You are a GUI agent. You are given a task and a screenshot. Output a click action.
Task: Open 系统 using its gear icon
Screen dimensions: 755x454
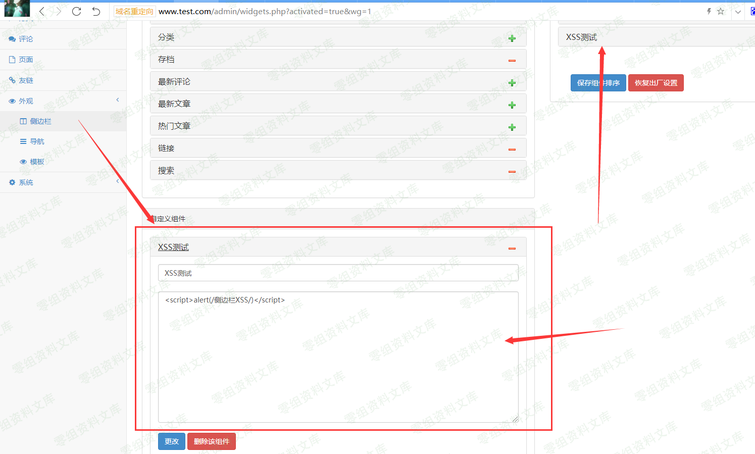(11, 182)
